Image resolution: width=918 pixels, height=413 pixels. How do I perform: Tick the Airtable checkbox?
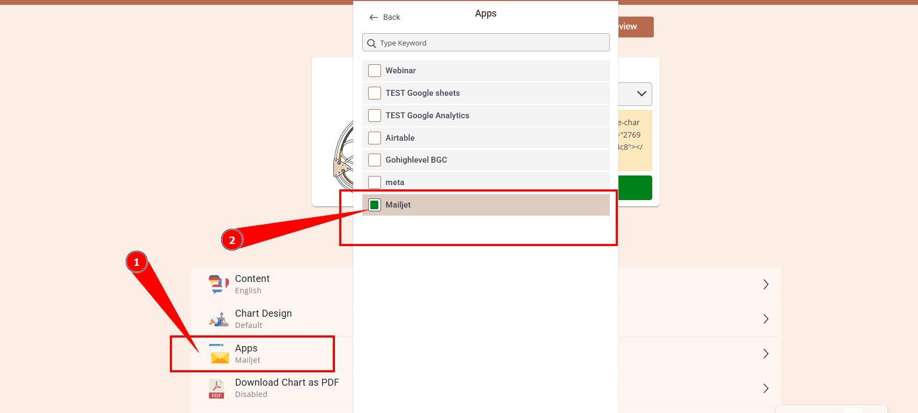(375, 138)
